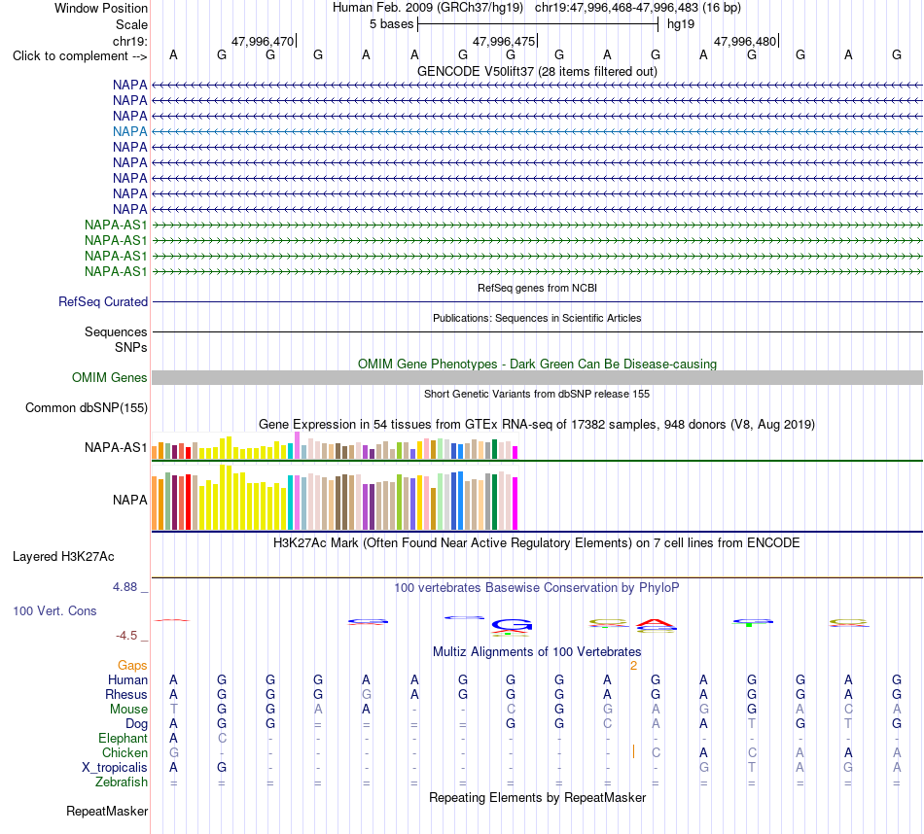924x834 pixels.
Task: Click the RefSeq Curated track label
Action: coord(102,301)
